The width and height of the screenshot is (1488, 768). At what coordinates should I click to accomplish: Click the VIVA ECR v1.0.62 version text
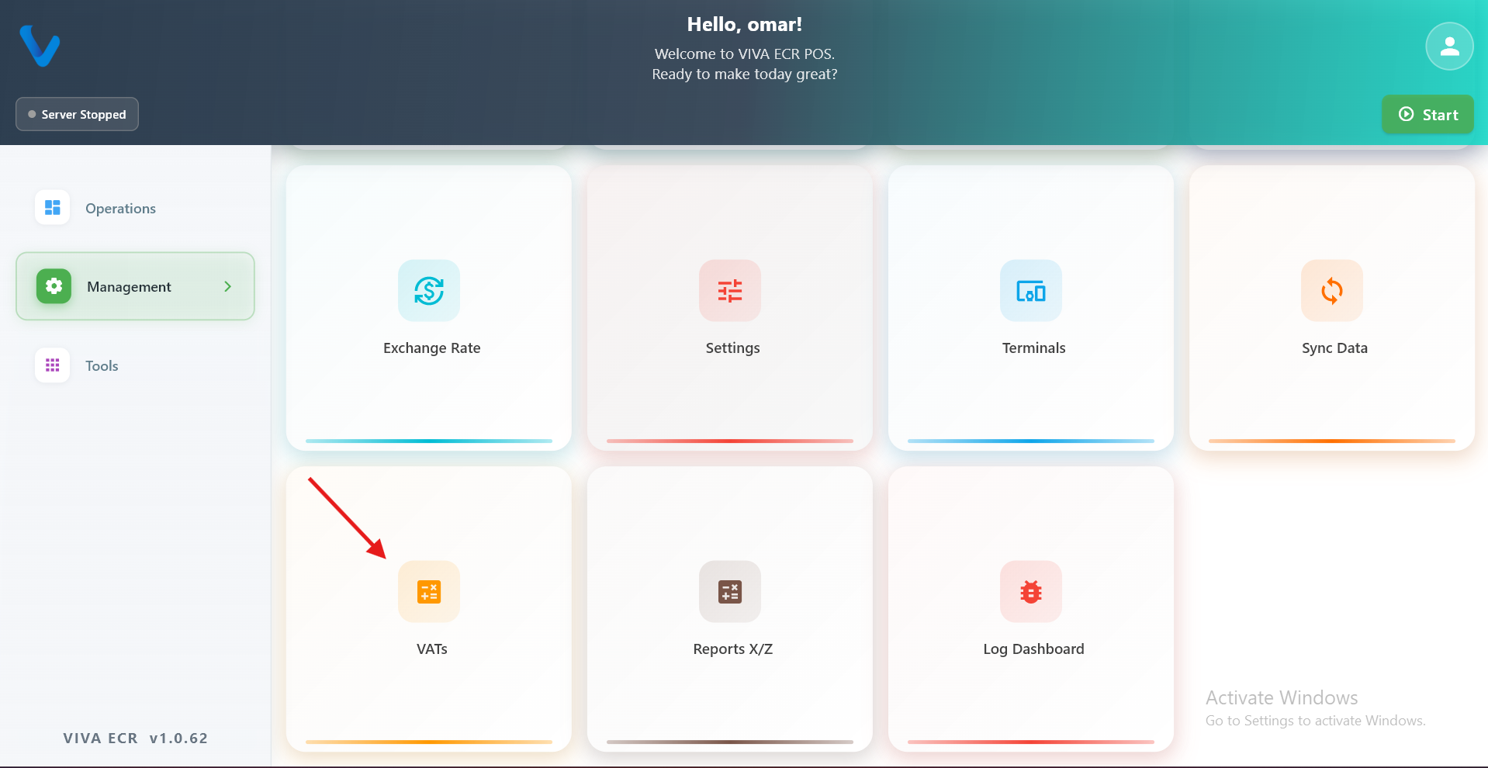click(x=136, y=739)
